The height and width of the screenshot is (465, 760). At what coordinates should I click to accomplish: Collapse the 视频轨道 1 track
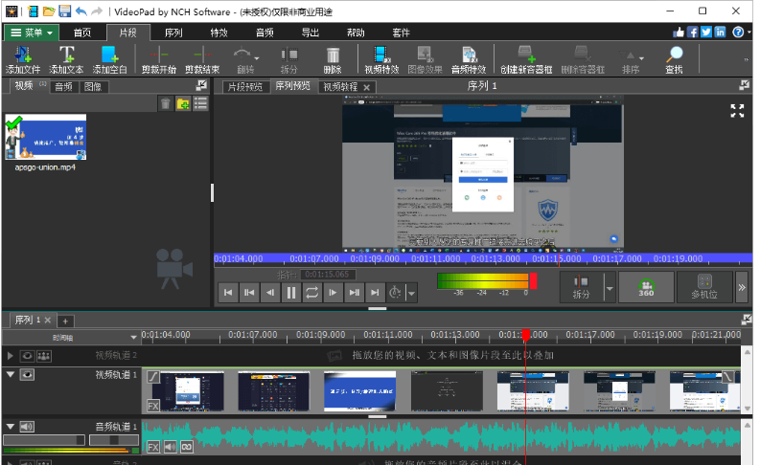tap(11, 374)
